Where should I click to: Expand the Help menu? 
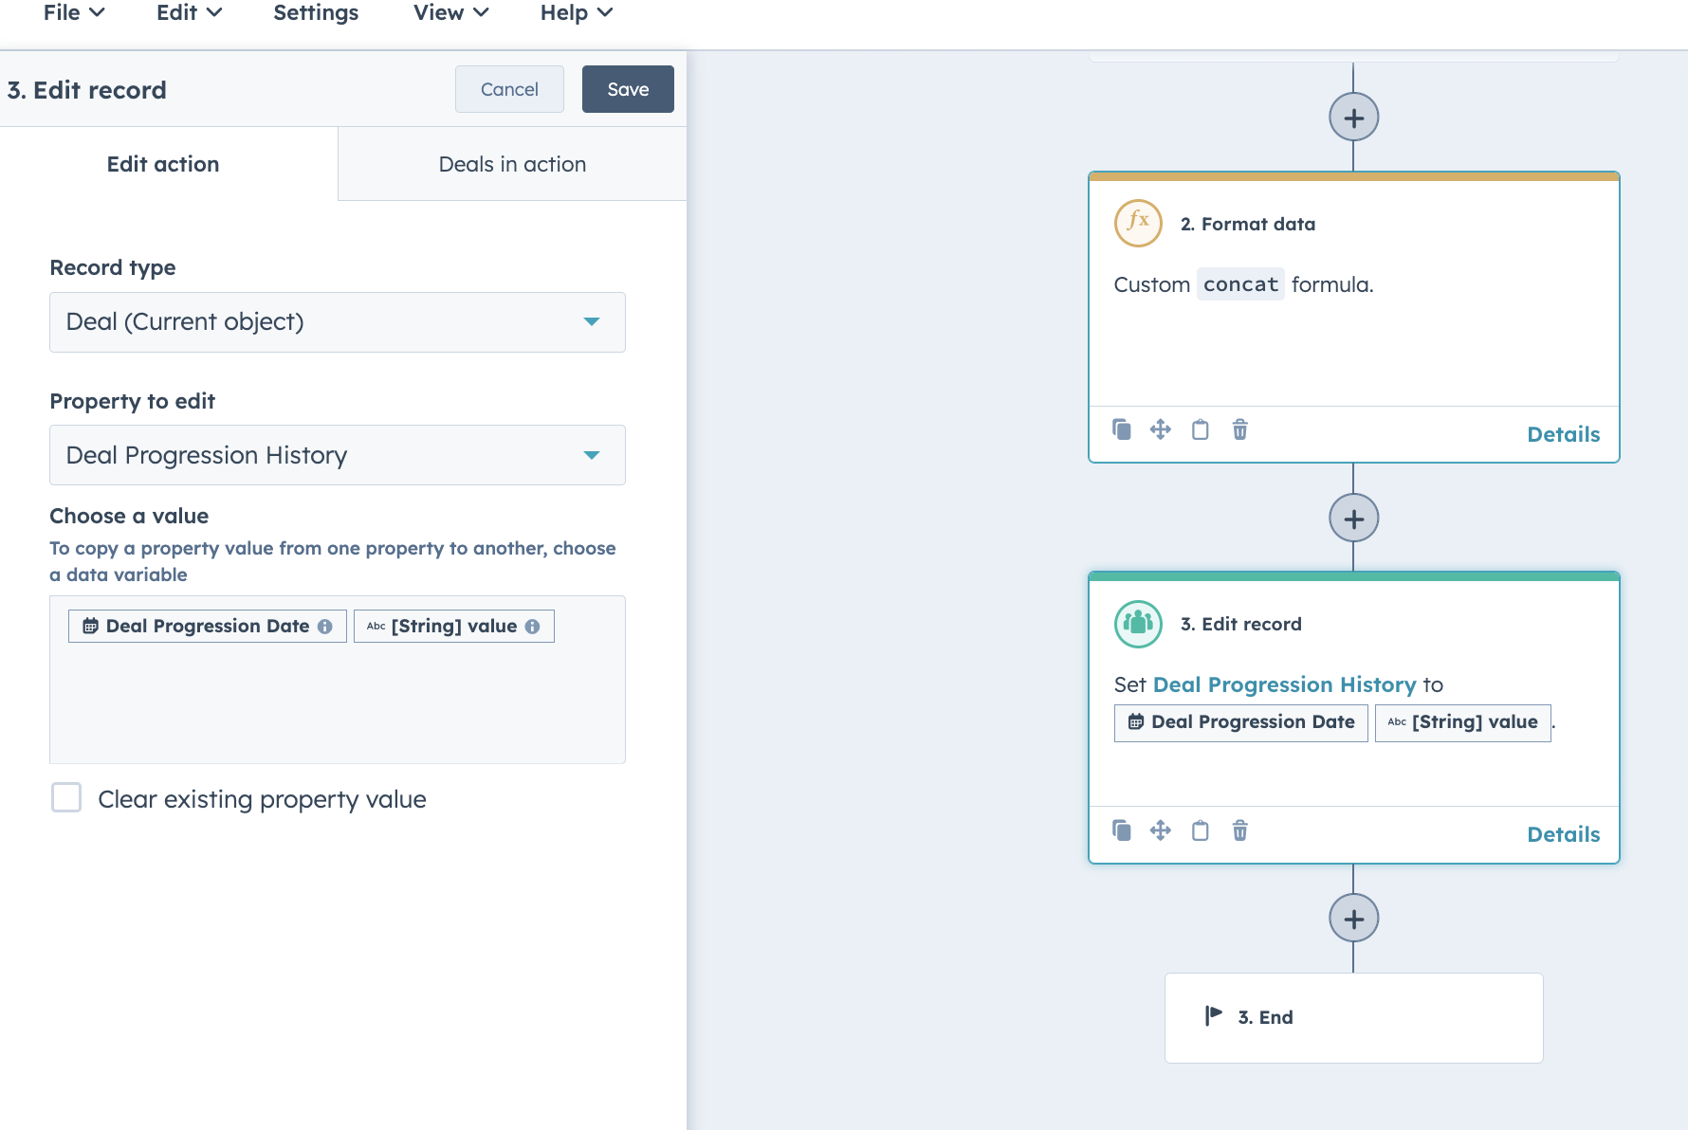coord(574,13)
